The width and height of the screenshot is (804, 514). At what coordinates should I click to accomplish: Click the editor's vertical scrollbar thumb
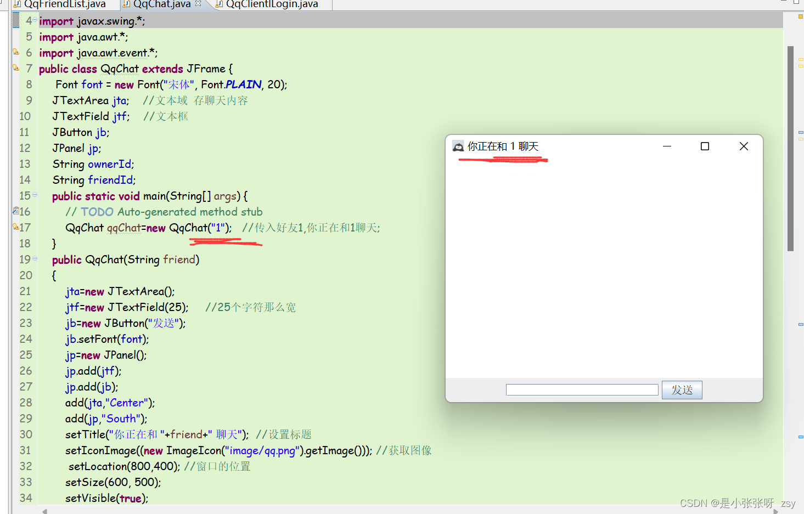(790, 148)
